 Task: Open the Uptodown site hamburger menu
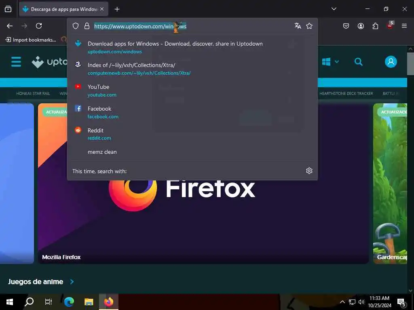[x=16, y=62]
